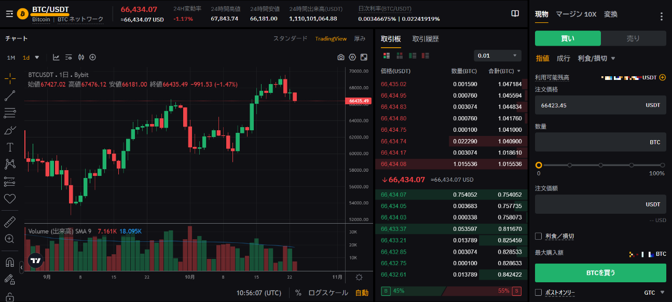
Task: Open chart settings hexagon icon
Action: pyautogui.click(x=352, y=57)
